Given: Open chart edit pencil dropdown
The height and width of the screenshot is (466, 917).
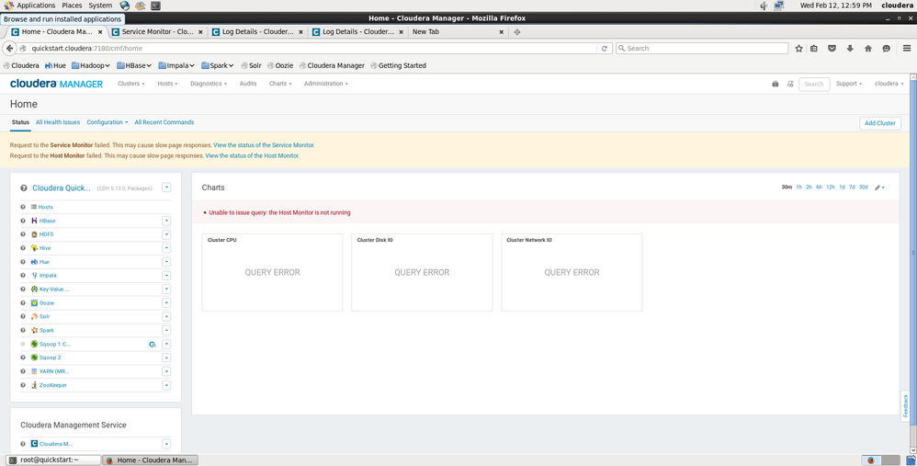Looking at the screenshot, I should click(x=879, y=188).
